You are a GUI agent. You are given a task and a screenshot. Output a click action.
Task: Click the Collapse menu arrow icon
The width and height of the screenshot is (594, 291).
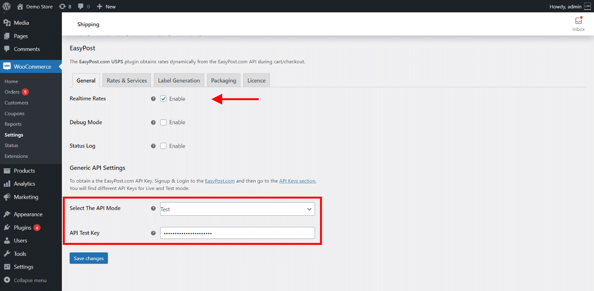click(7, 280)
